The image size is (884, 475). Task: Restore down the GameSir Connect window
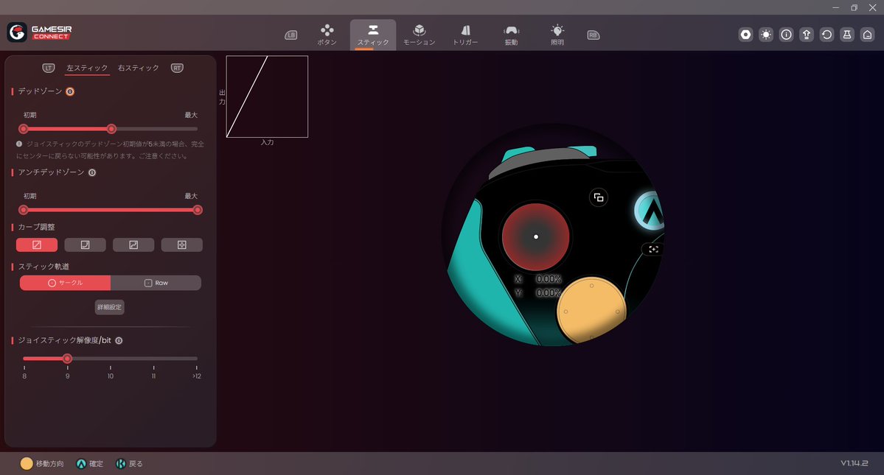[854, 7]
